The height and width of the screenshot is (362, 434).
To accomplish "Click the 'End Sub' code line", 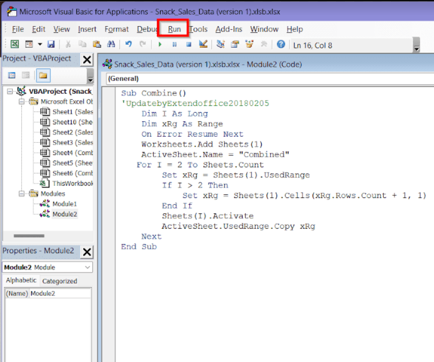I will [x=139, y=246].
